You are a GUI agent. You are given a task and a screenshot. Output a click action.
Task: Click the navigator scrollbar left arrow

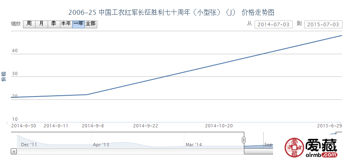[x=14, y=152]
